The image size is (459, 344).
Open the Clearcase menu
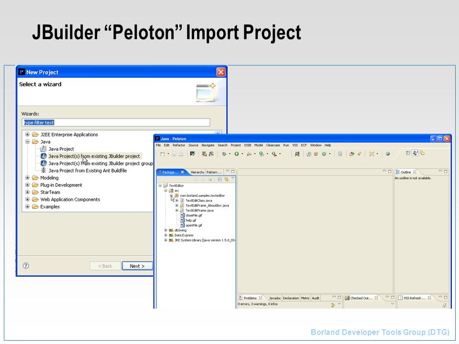point(273,145)
